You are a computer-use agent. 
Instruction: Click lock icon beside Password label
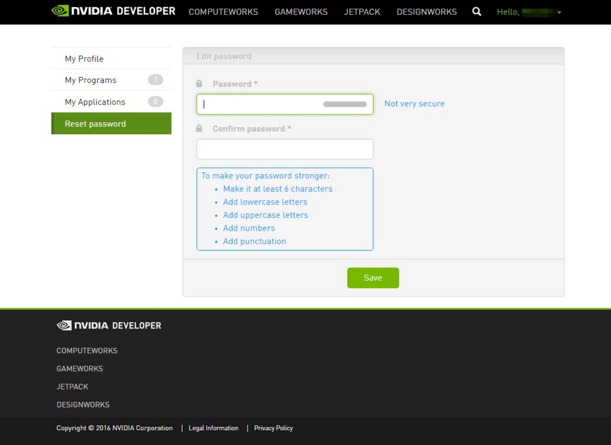pos(199,84)
